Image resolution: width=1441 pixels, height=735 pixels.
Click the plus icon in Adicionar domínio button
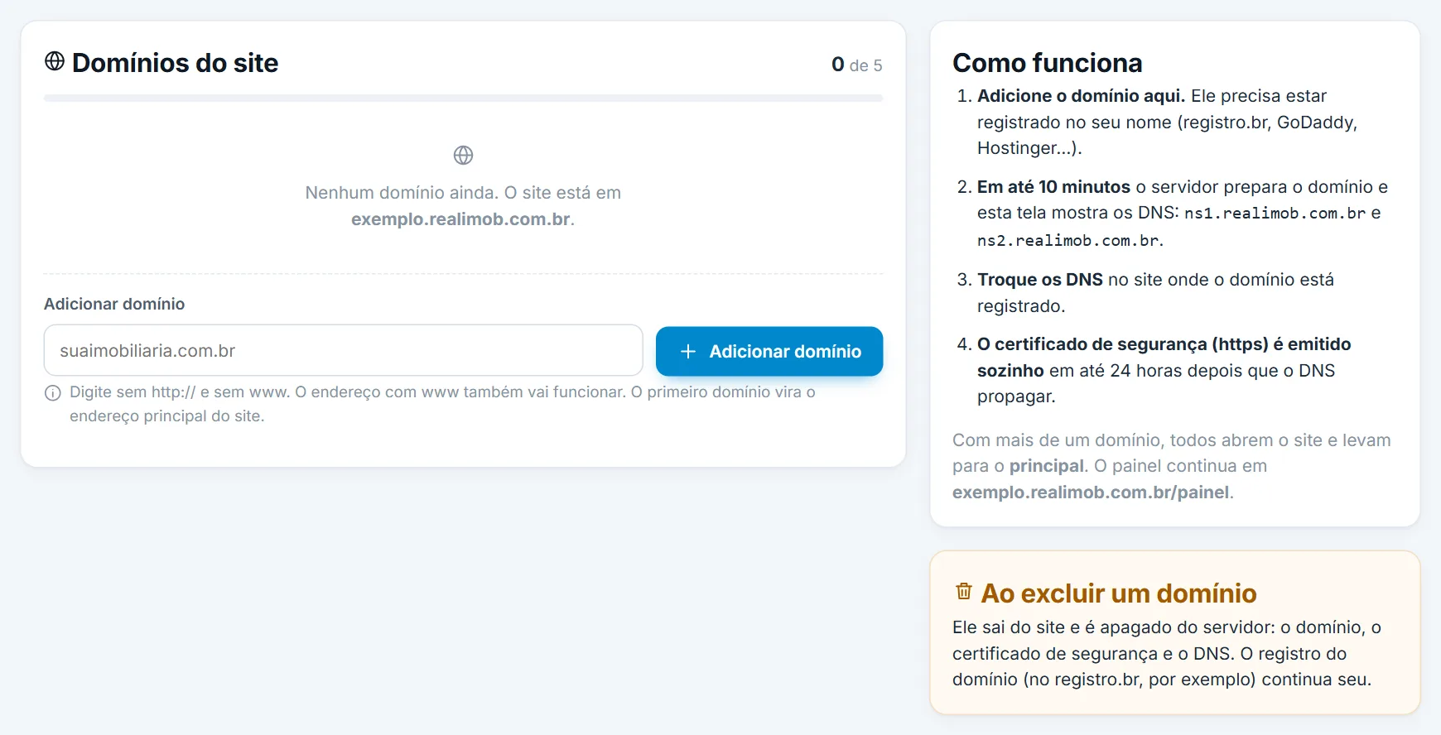(x=687, y=352)
